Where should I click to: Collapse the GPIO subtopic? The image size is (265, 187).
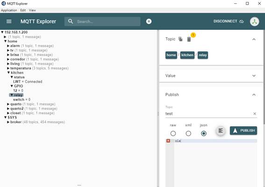tap(12, 86)
